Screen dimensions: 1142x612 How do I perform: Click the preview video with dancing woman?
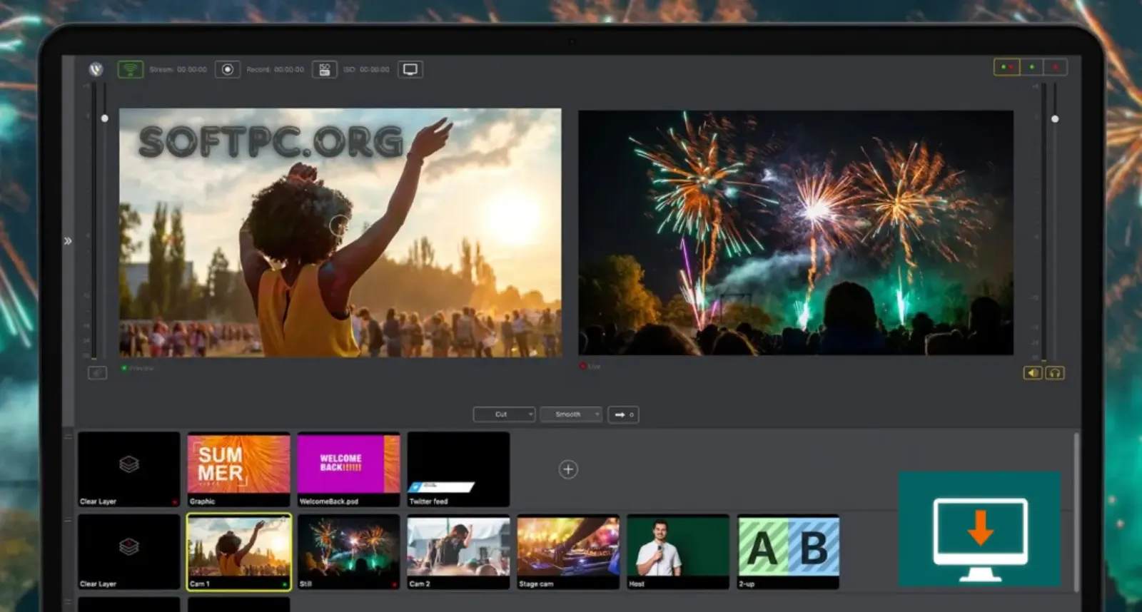(x=340, y=233)
